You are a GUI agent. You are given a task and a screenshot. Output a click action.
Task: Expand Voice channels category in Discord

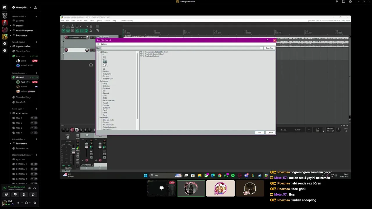pos(19,73)
